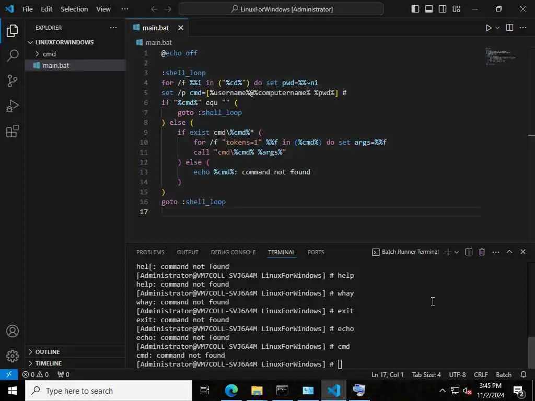Select the main.bat editor tab
This screenshot has width=535, height=401.
(x=156, y=28)
